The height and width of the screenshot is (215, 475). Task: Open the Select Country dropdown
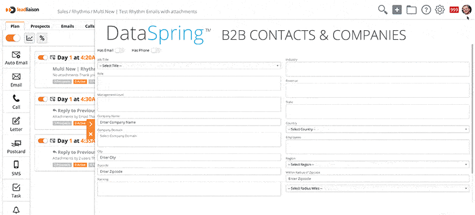click(378, 129)
